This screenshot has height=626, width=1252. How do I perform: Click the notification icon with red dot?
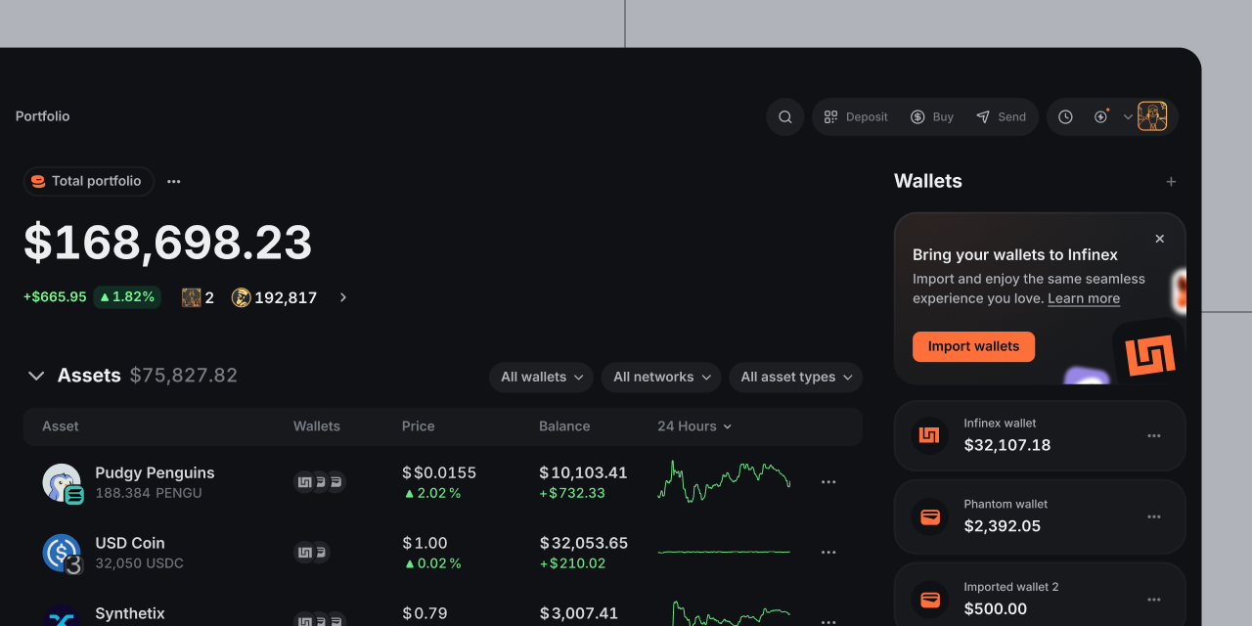(1101, 117)
